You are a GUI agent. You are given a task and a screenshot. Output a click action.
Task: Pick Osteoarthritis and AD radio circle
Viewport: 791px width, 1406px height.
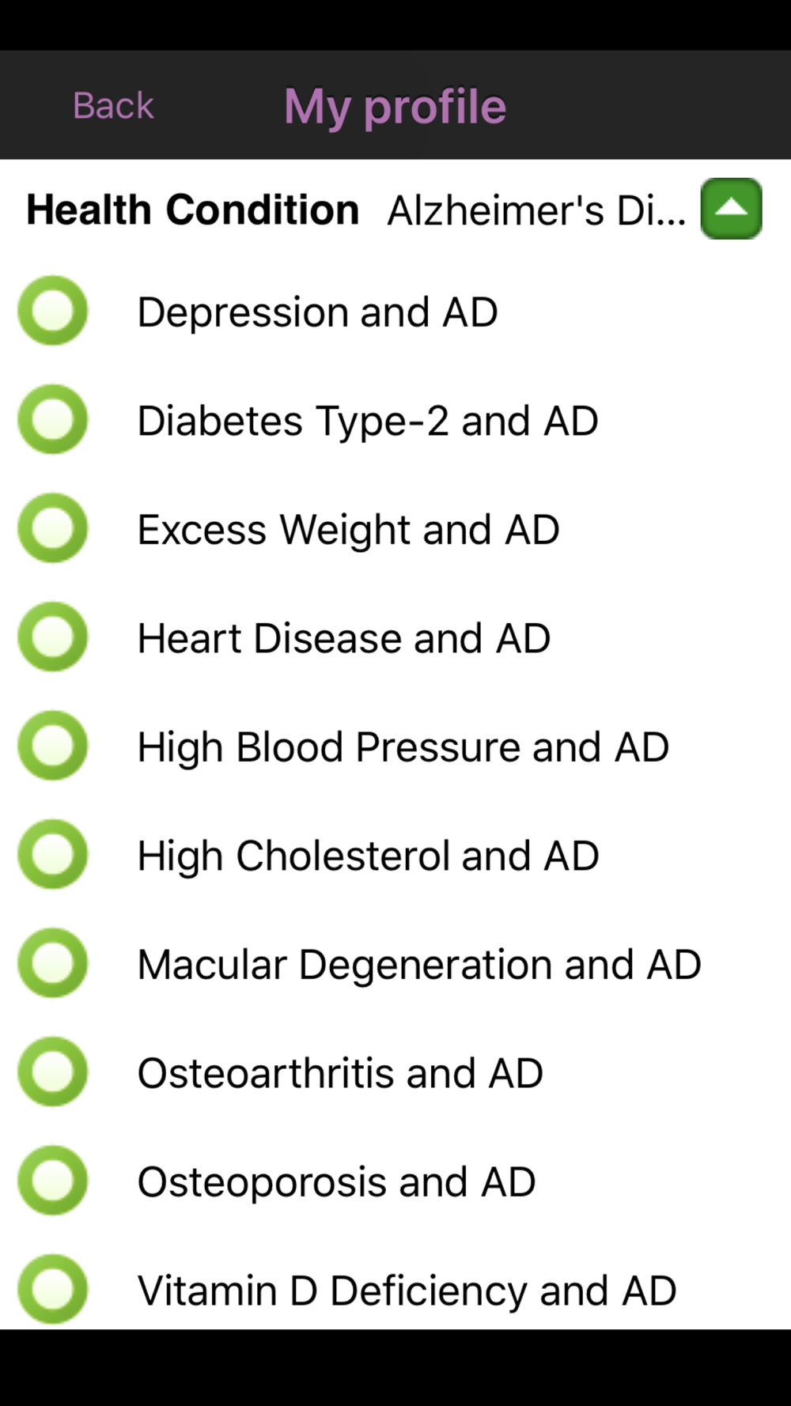(x=53, y=1072)
